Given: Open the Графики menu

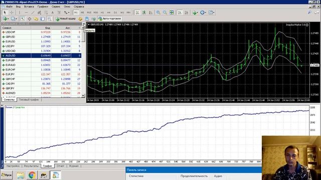Looking at the screenshot, I should (x=43, y=6).
